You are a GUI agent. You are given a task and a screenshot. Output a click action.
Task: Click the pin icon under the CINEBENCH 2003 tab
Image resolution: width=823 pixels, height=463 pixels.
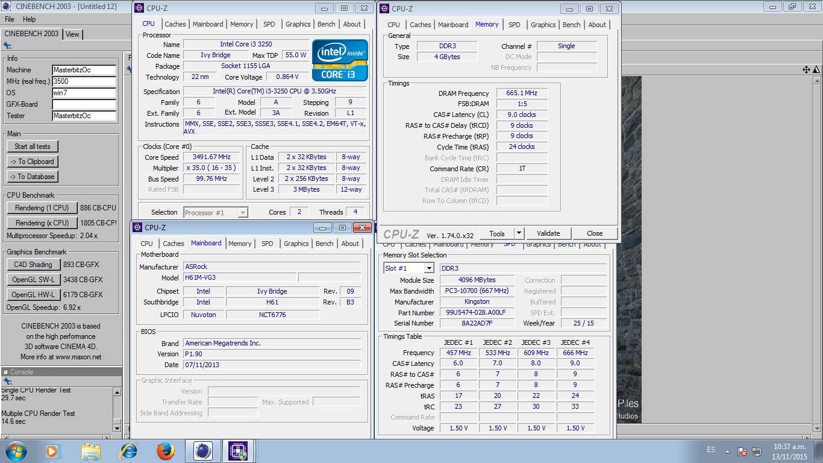(x=7, y=45)
